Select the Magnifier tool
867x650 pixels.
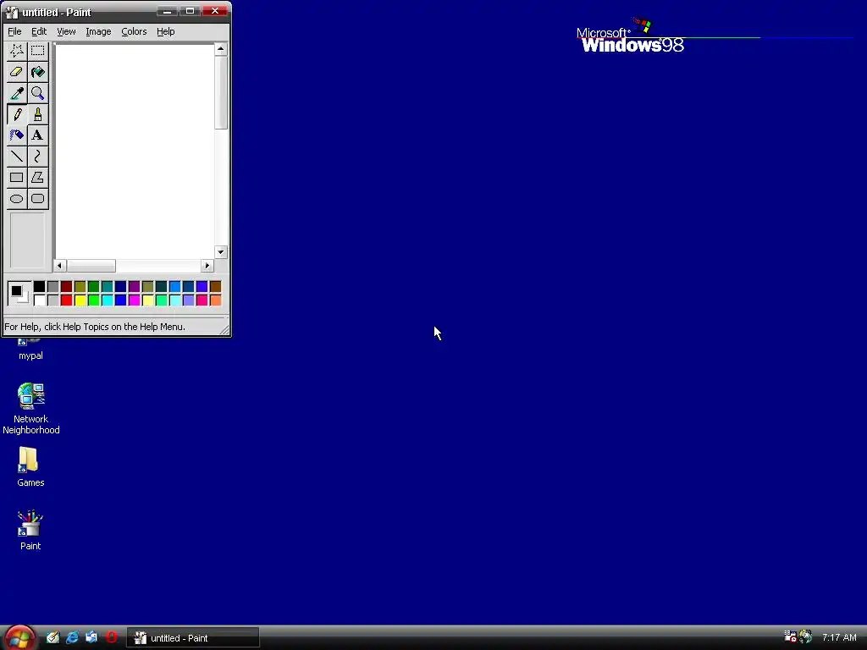coord(37,93)
